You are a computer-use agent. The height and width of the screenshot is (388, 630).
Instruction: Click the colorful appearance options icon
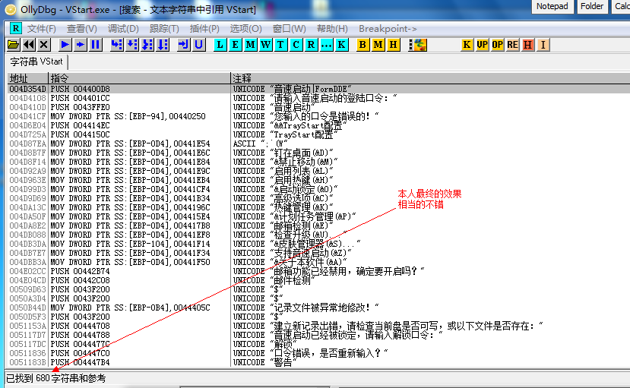[x=418, y=45]
